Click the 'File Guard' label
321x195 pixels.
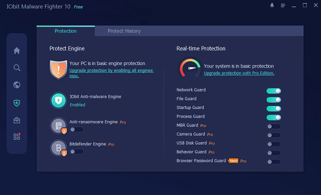click(x=187, y=98)
